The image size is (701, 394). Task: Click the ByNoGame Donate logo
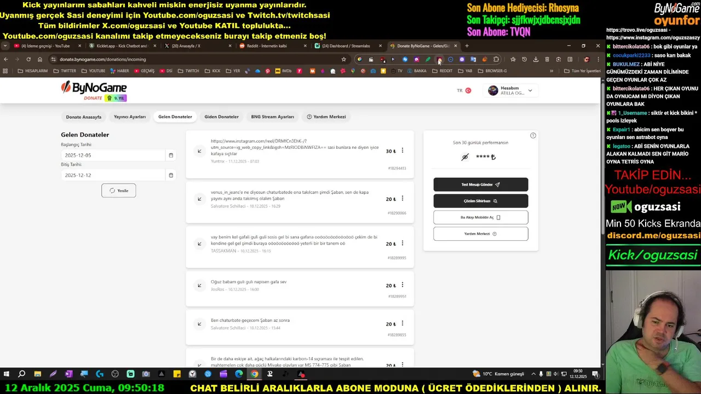point(94,91)
